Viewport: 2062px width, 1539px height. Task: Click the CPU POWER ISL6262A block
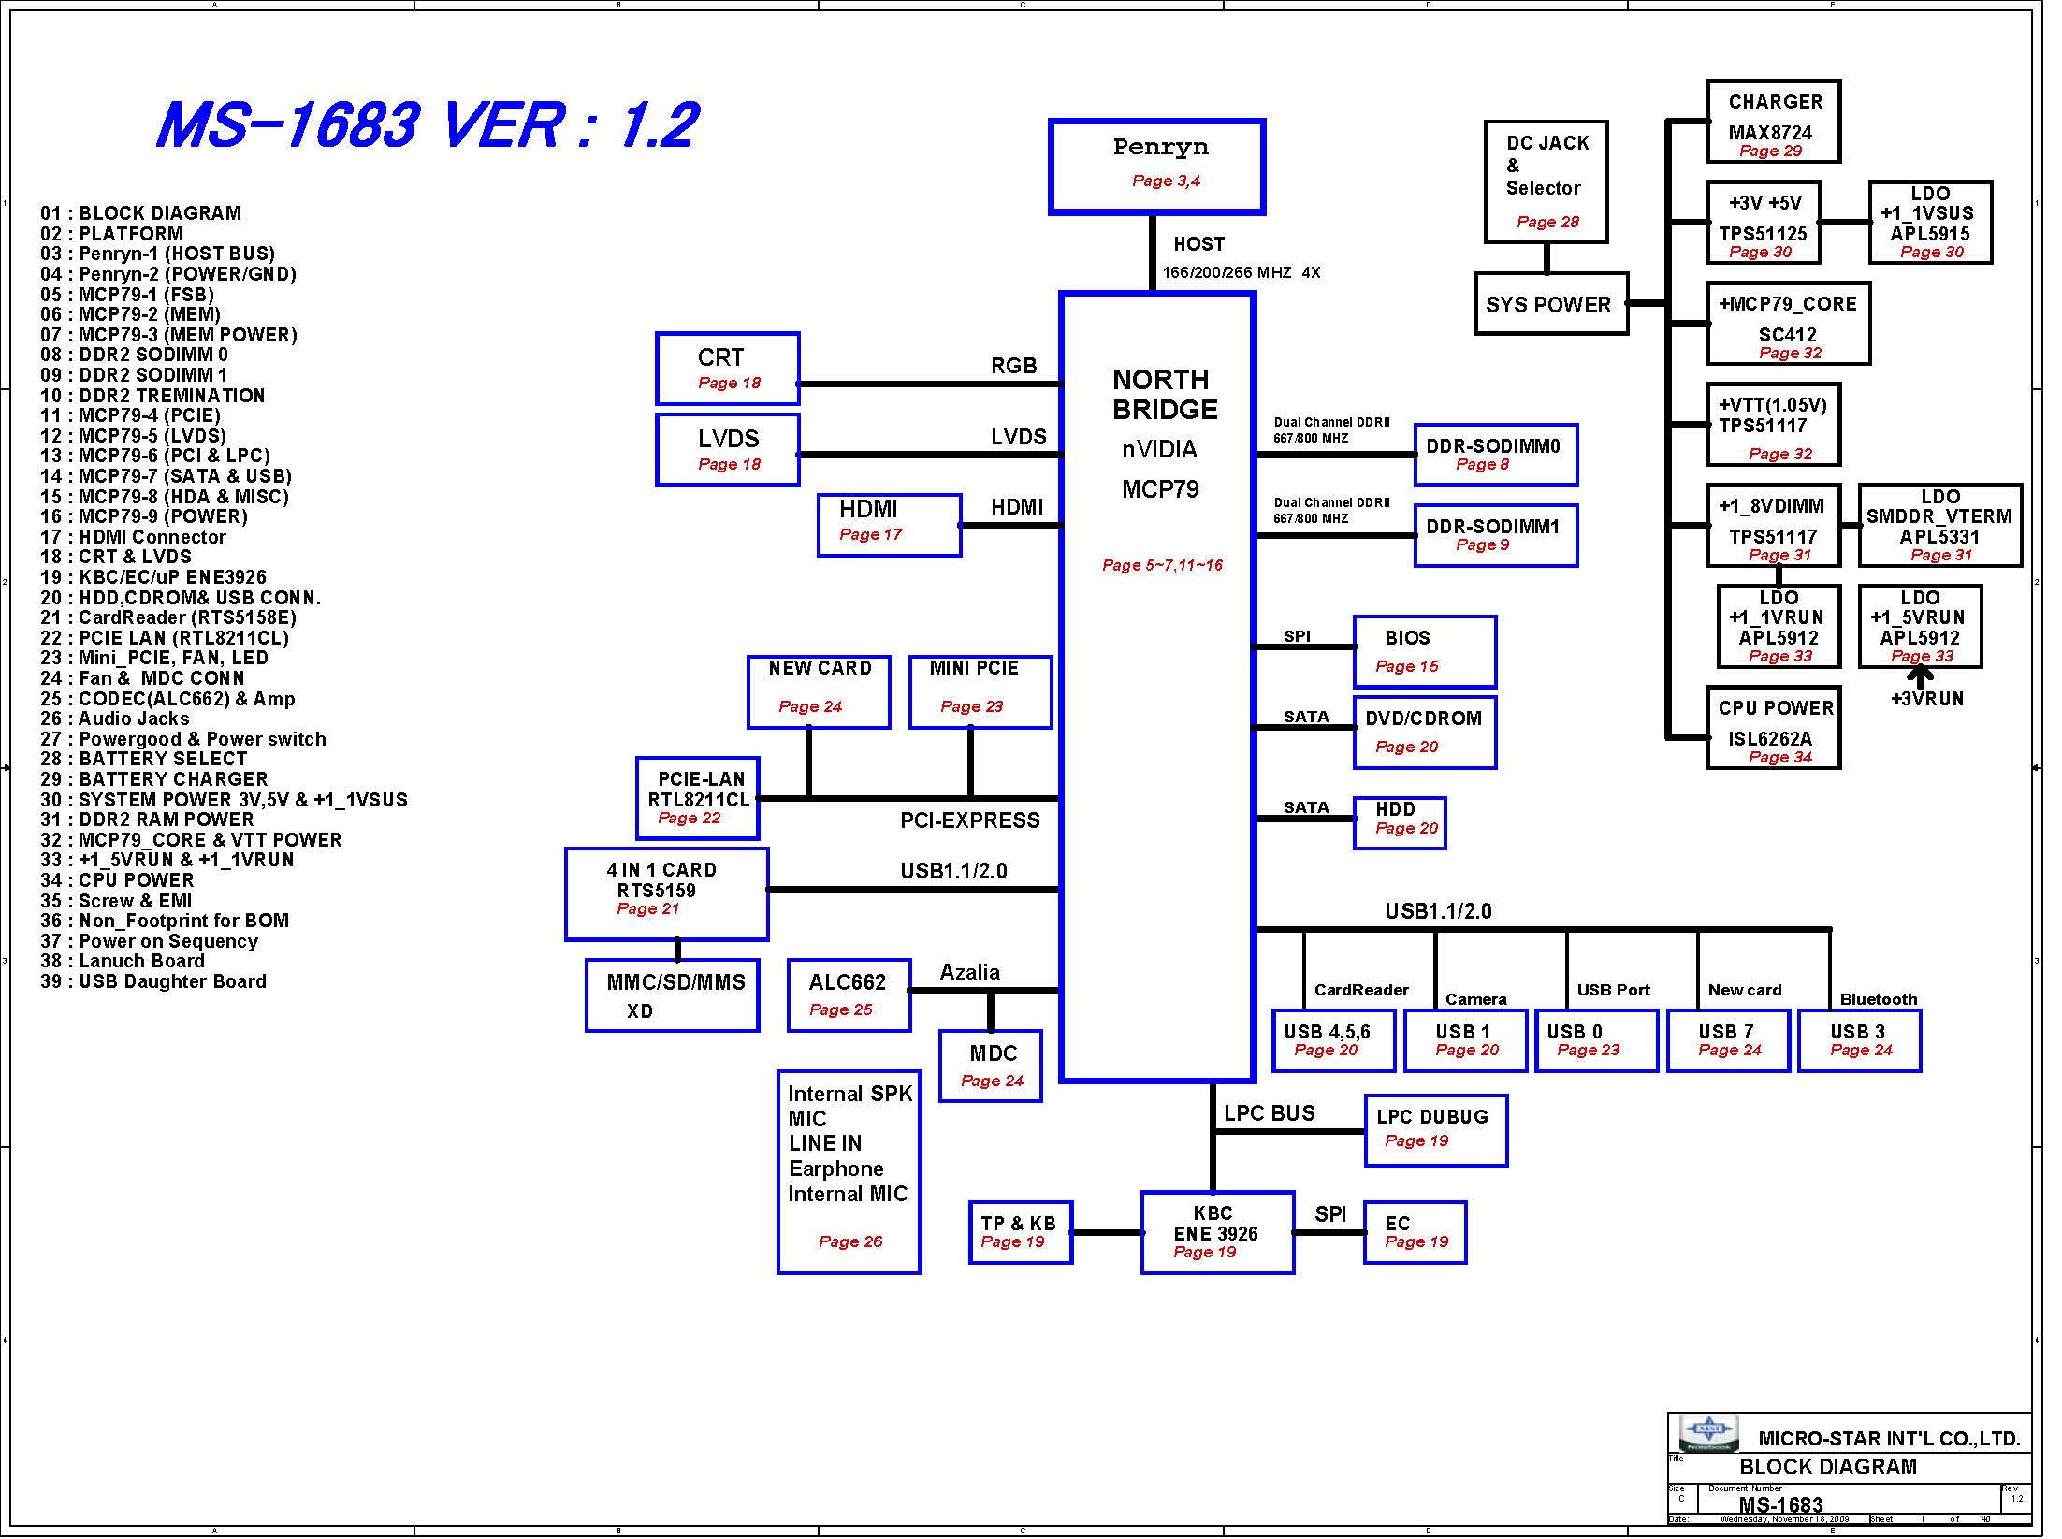pos(1773,728)
